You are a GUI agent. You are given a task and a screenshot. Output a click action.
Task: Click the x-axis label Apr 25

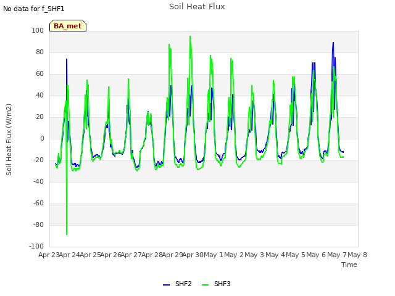[90, 255]
